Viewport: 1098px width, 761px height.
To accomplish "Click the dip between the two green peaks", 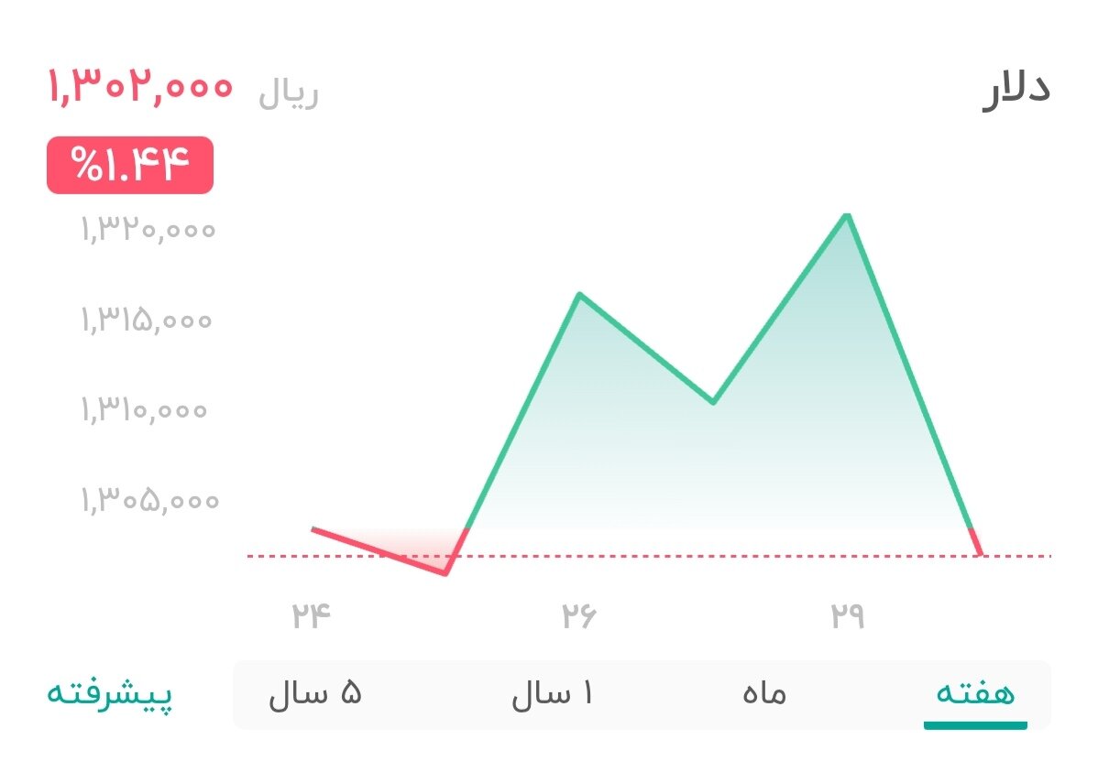I will point(713,401).
